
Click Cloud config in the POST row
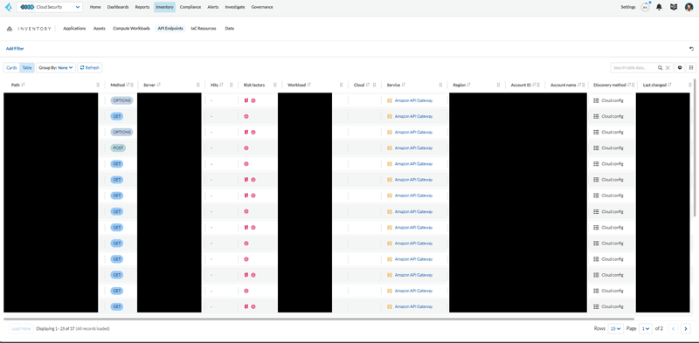tap(612, 147)
